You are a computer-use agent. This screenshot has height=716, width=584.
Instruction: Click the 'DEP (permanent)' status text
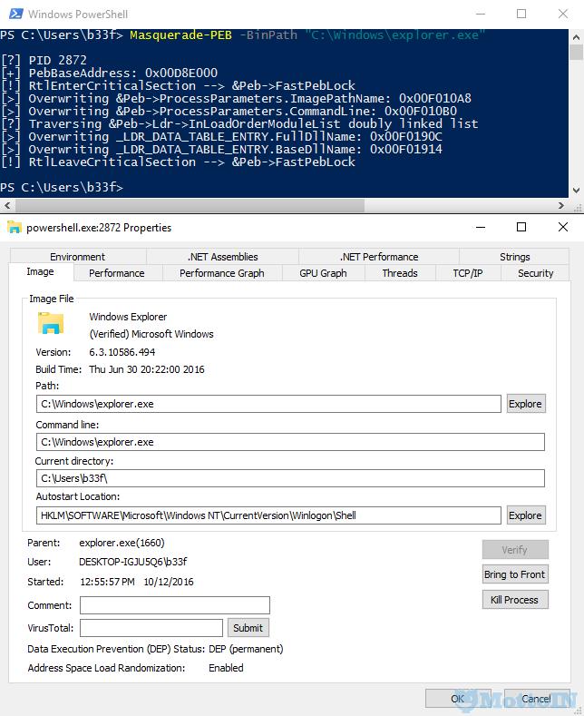pos(246,649)
